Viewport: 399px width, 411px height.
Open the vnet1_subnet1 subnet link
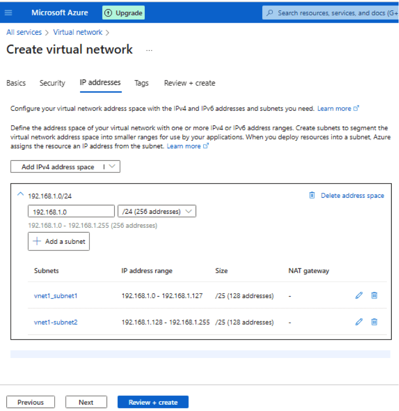point(56,296)
